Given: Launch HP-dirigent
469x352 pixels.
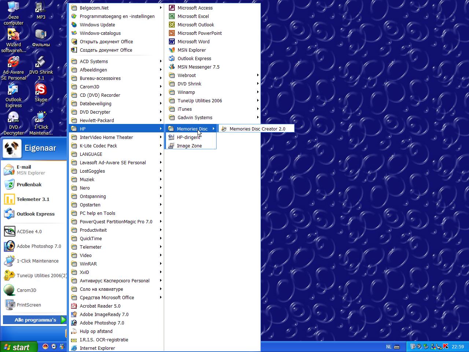Looking at the screenshot, I should click(x=191, y=137).
